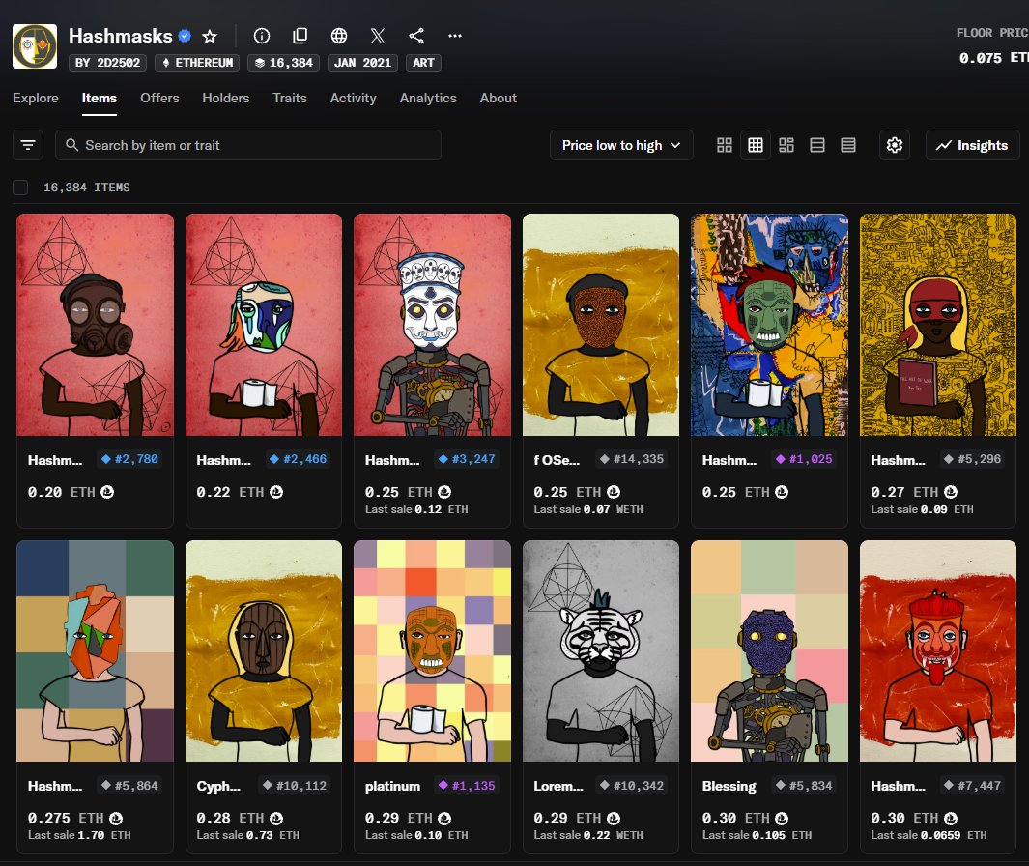The image size is (1029, 866).
Task: Click the rarity rank badge #2,780
Action: 129,459
